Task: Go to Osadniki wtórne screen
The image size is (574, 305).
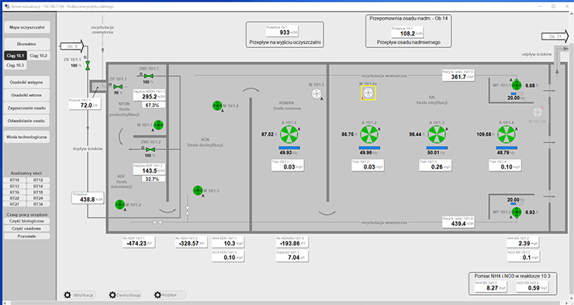Action: (26, 95)
